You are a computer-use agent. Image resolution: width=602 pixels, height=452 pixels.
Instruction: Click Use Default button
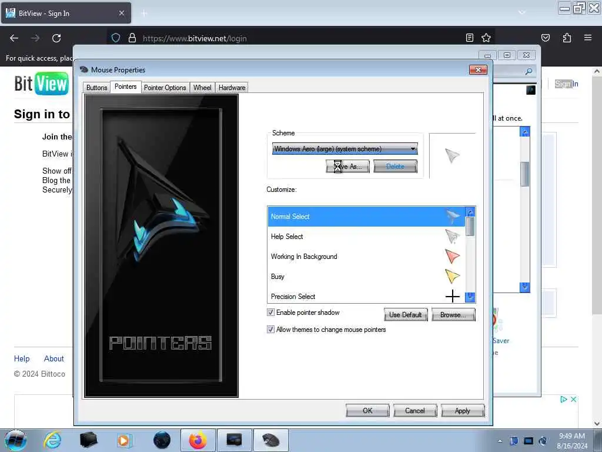click(406, 315)
